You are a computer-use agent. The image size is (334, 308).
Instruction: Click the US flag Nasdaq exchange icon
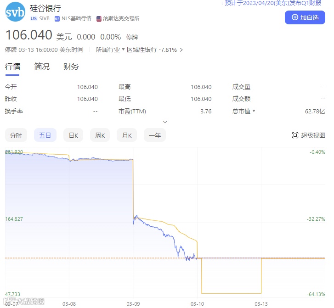pos(99,19)
